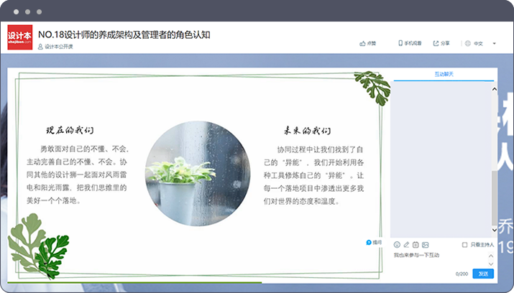Click the chat scrollbar down arrow
514x293 pixels.
click(494, 230)
